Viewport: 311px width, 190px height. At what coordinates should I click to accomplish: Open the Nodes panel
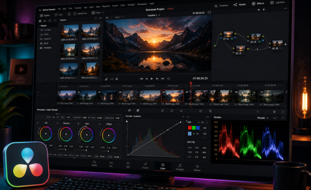click(240, 4)
